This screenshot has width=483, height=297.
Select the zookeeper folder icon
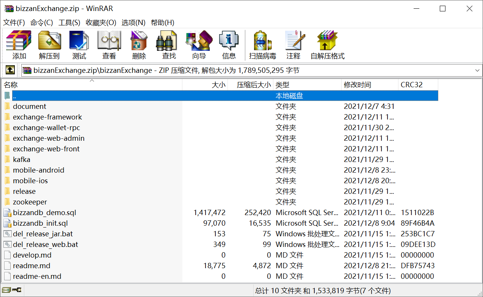pyautogui.click(x=7, y=202)
